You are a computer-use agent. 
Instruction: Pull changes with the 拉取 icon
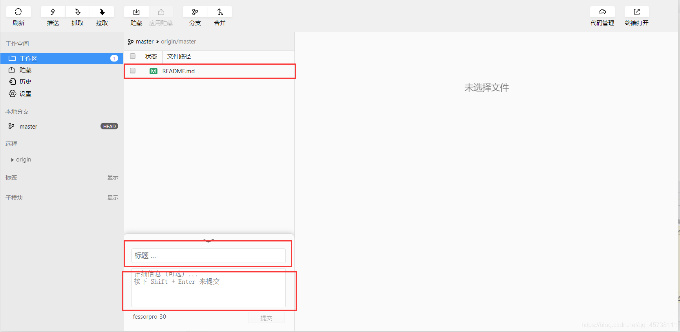pos(102,12)
